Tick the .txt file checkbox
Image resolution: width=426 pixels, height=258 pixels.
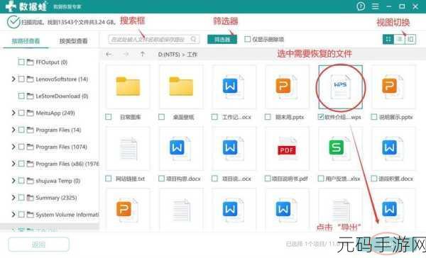pyautogui.click(x=108, y=179)
